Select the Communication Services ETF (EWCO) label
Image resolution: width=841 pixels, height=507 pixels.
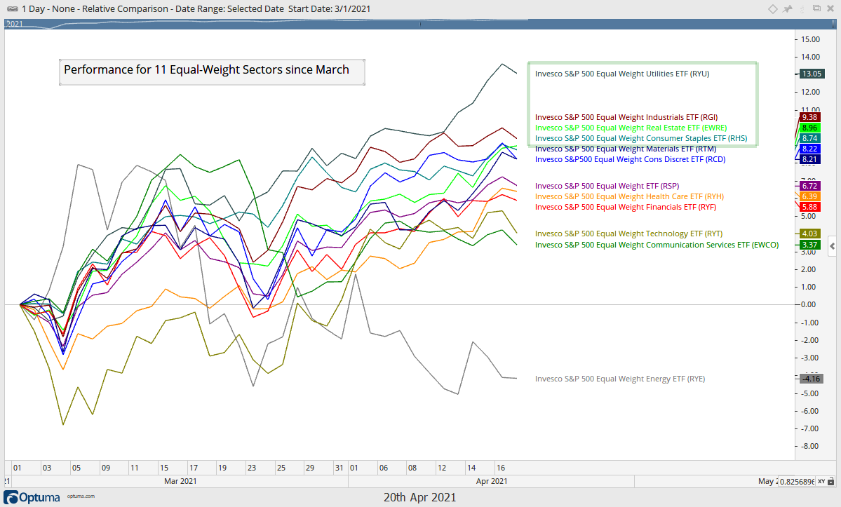click(x=657, y=245)
